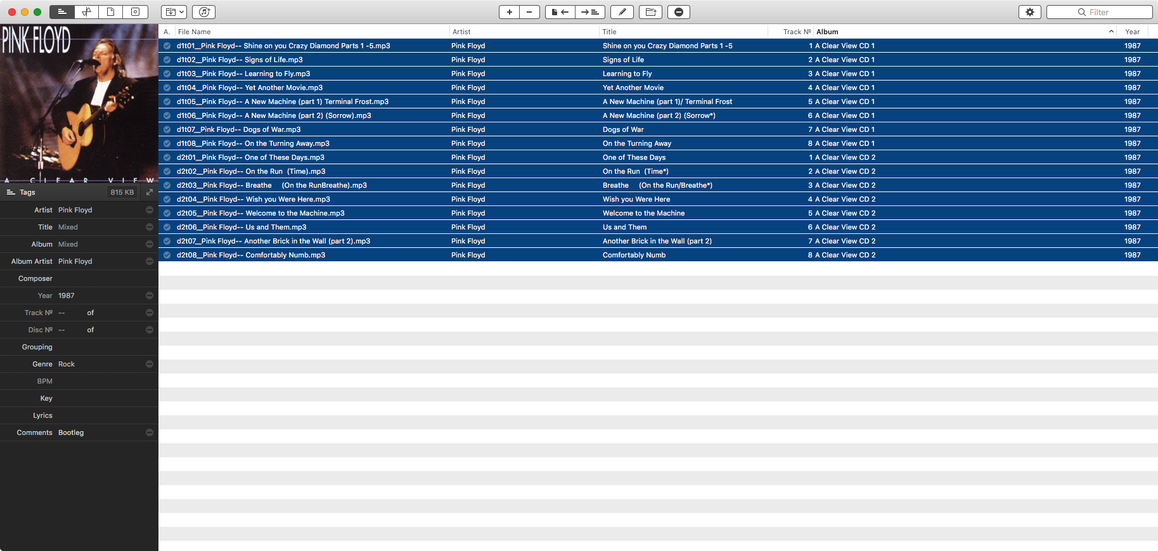Edit the Comments field Bootleg
Screen dimensions: 1158x551
coord(100,432)
